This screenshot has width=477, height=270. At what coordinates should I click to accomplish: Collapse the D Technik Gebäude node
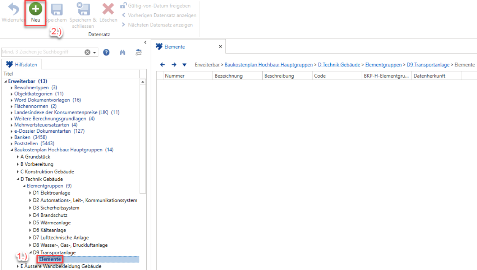pyautogui.click(x=18, y=179)
